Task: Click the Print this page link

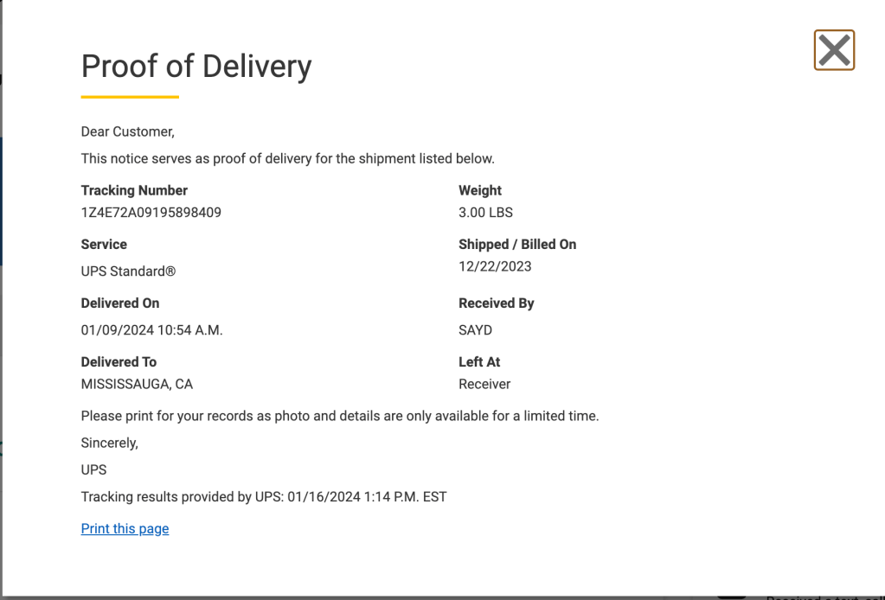Action: pos(125,529)
